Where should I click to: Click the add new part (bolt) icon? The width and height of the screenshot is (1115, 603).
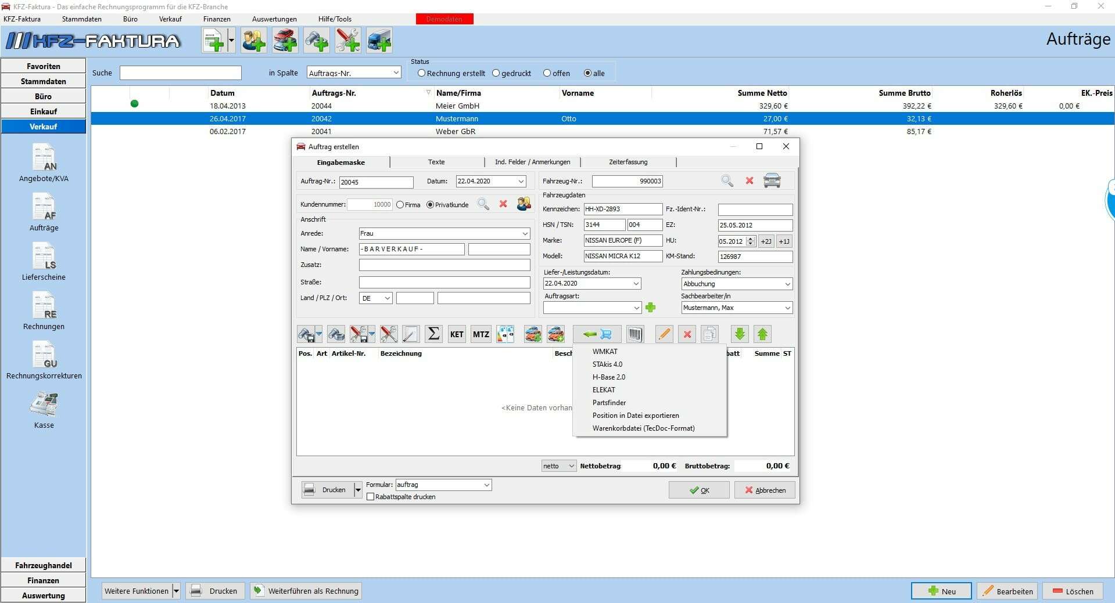(x=317, y=41)
